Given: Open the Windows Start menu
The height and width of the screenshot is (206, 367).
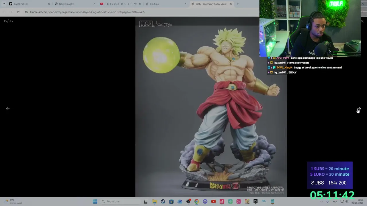Looking at the screenshot, I should click(95, 201).
